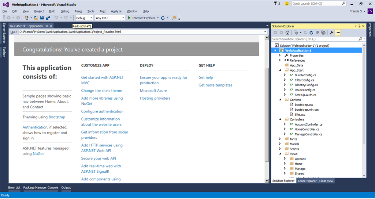Expand the Models folder
Image resolution: width=375 pixels, height=199 pixels.
(280, 144)
